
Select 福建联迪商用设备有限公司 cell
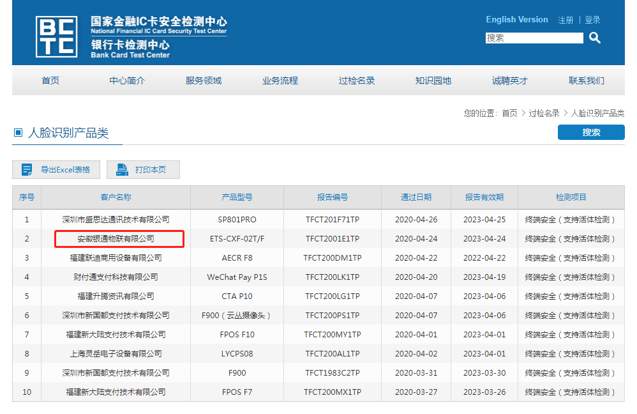[116, 258]
